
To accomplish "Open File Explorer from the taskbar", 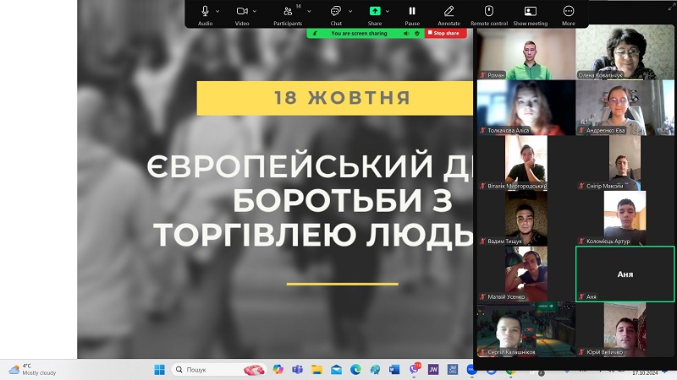I will tap(316, 370).
